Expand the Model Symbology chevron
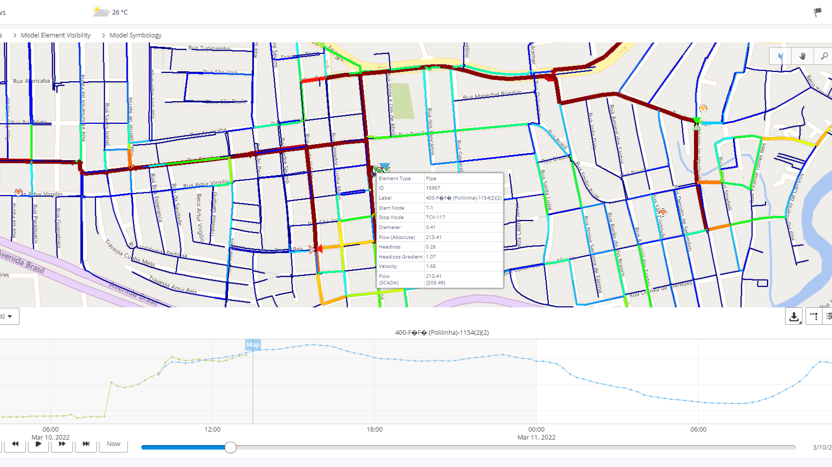This screenshot has width=832, height=467. pyautogui.click(x=103, y=35)
